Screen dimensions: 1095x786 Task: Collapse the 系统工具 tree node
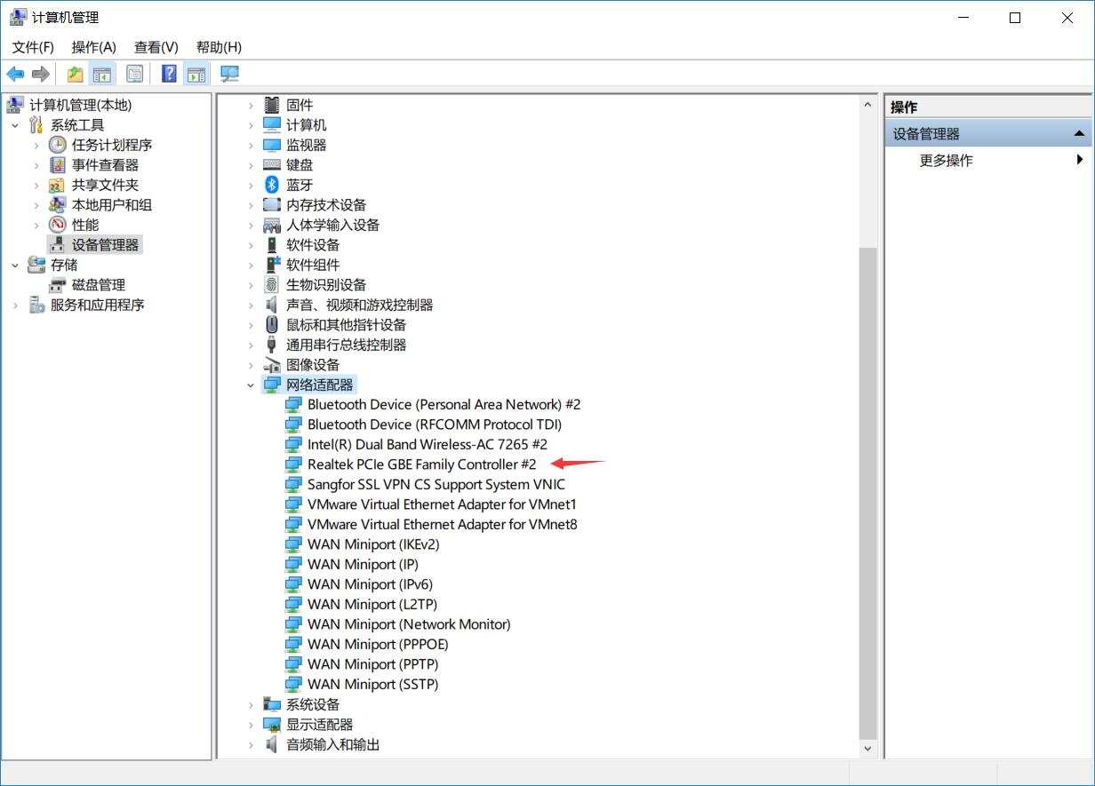tap(15, 125)
